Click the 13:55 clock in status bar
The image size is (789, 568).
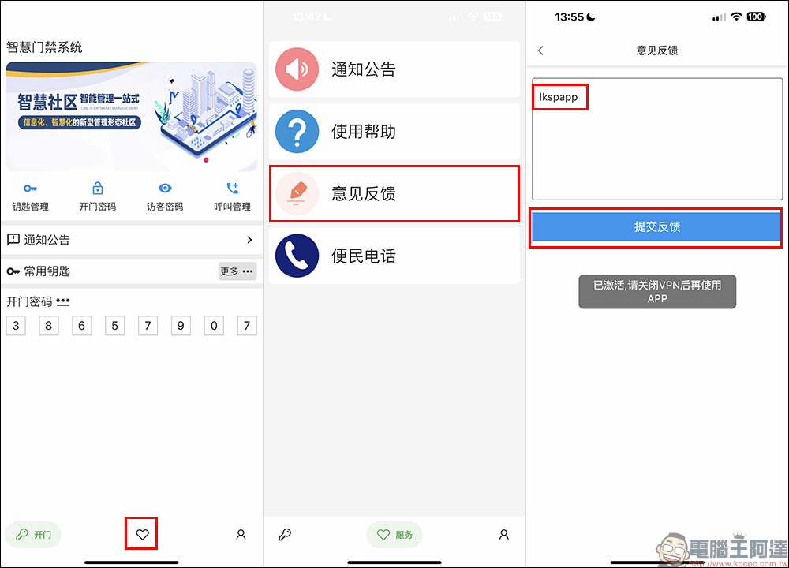point(569,17)
